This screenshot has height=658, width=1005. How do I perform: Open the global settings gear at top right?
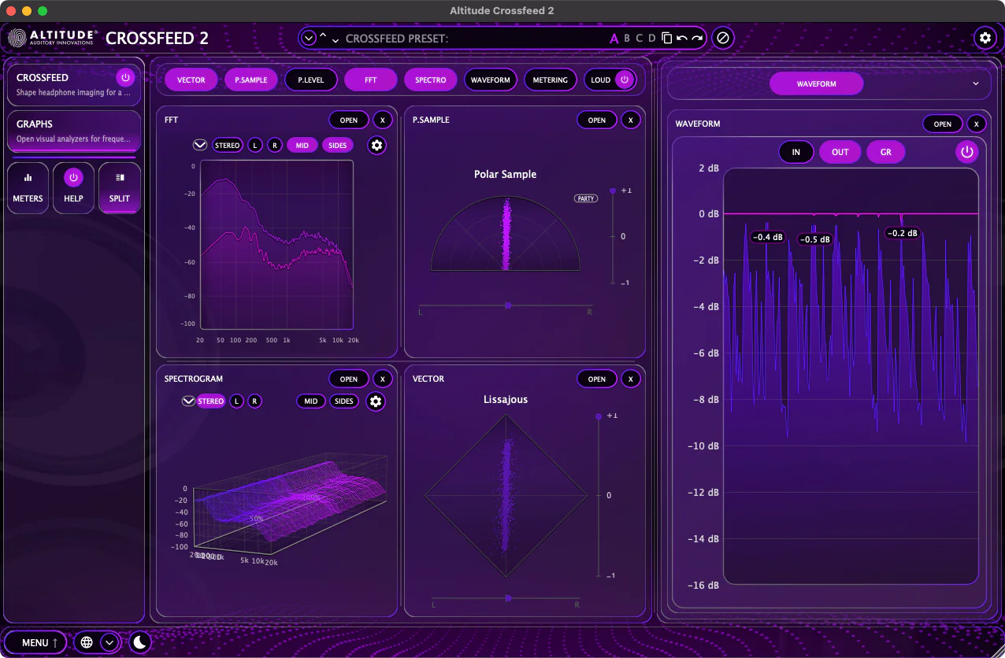[985, 38]
